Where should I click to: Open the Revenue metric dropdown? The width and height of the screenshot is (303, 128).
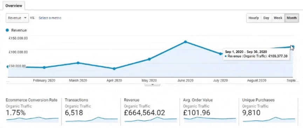point(17,18)
